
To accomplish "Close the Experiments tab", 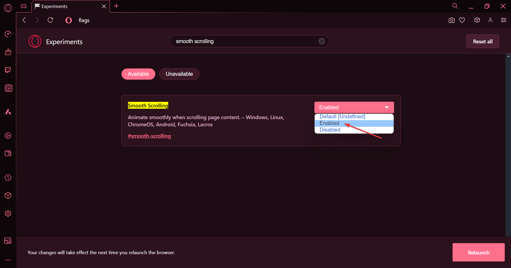I will point(104,6).
